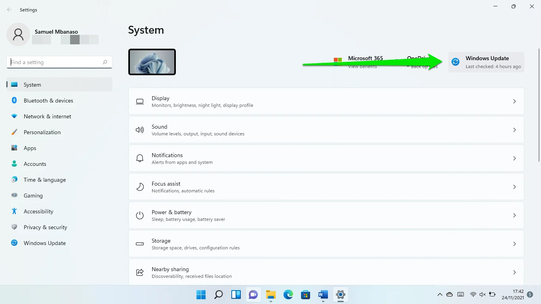Click the Sound speaker icon

[140, 130]
